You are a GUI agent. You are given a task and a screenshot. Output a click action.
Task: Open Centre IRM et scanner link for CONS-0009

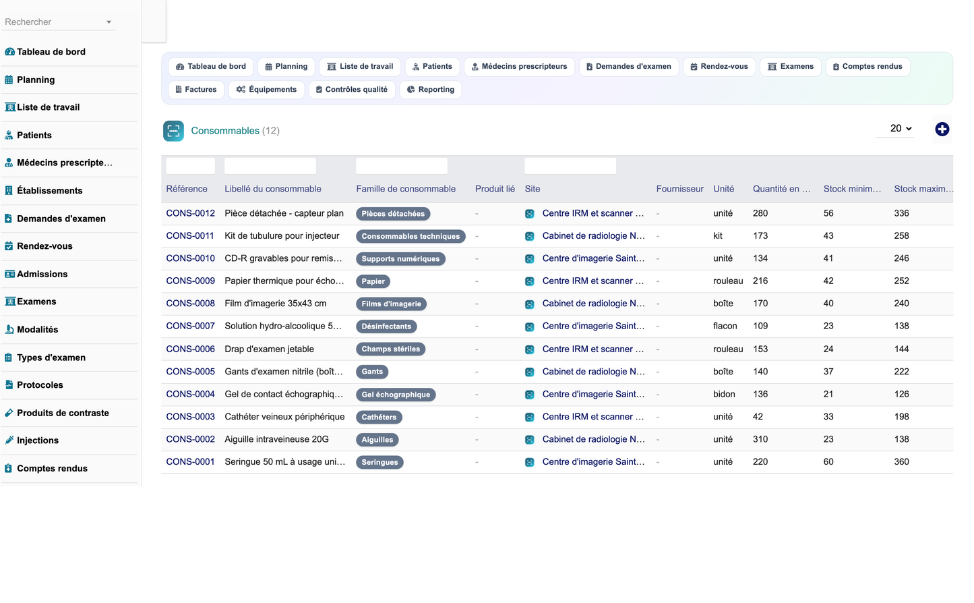coord(593,281)
